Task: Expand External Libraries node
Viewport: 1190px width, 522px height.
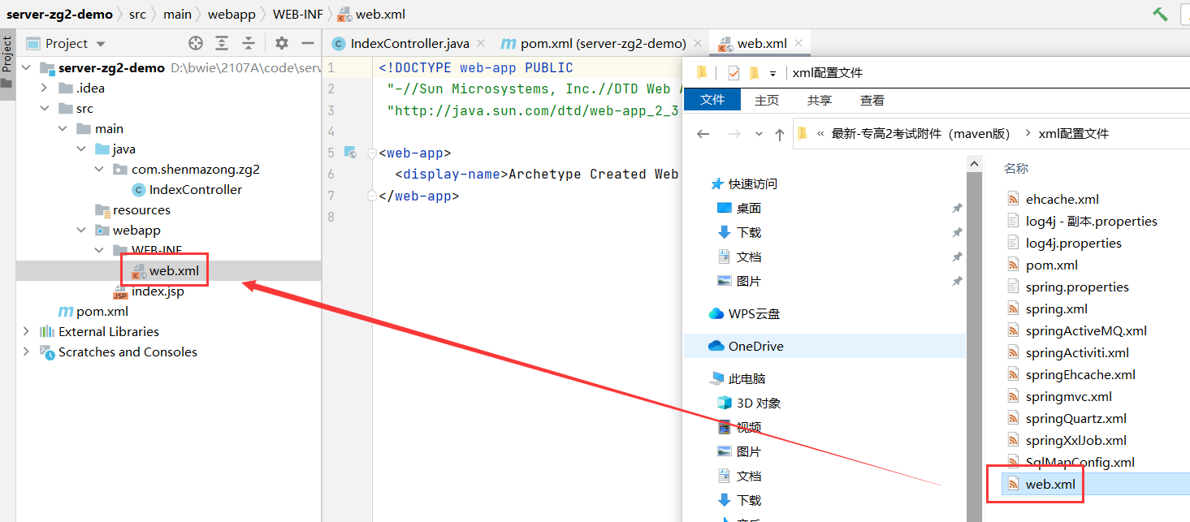Action: 26,331
